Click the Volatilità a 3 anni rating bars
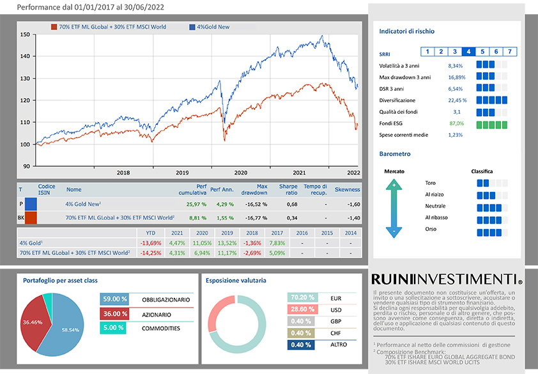This screenshot has width=538, height=374. click(x=492, y=65)
